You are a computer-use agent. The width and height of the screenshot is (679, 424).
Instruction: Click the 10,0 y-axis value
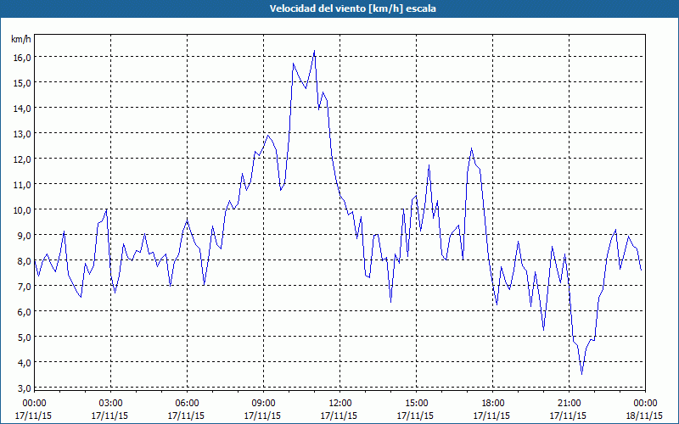(23, 210)
